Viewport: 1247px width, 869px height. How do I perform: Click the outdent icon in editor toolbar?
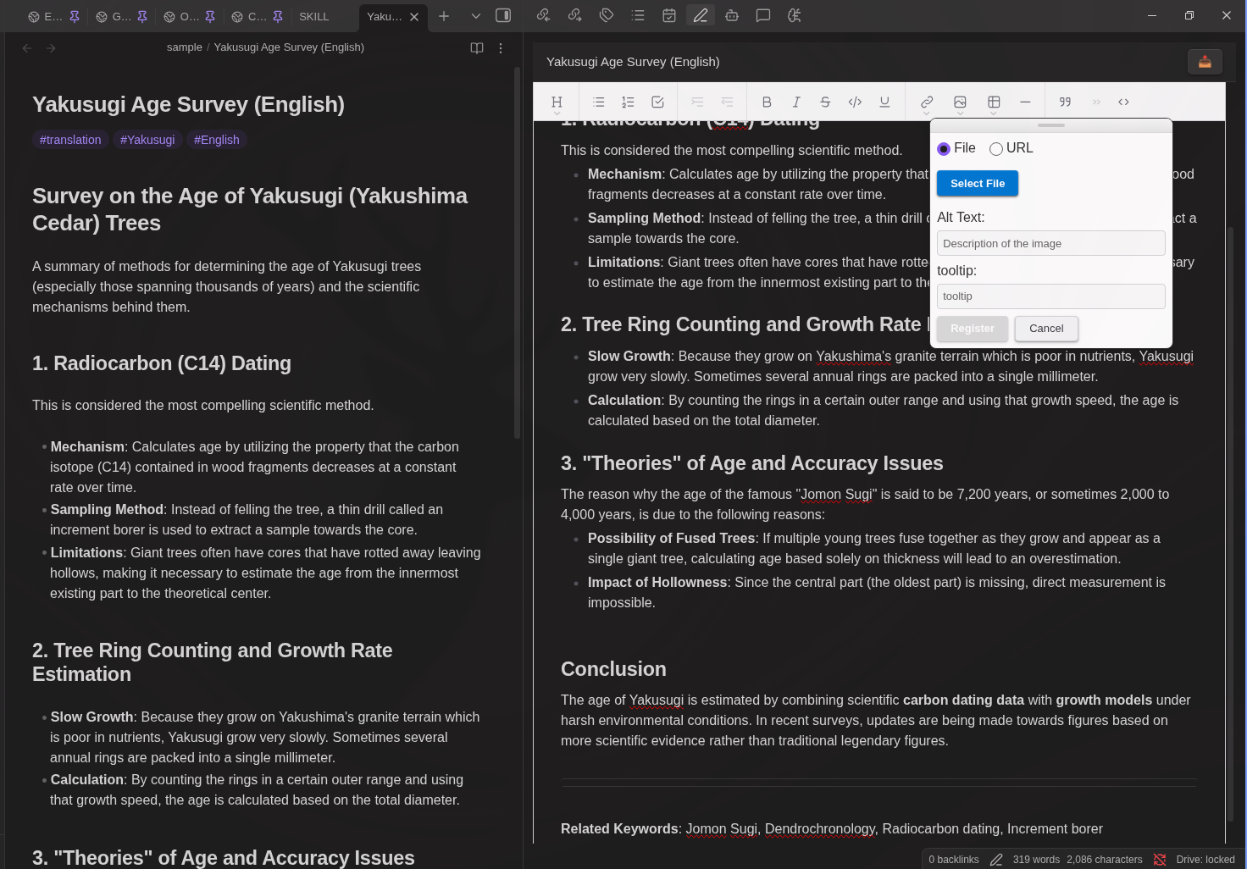(x=727, y=102)
